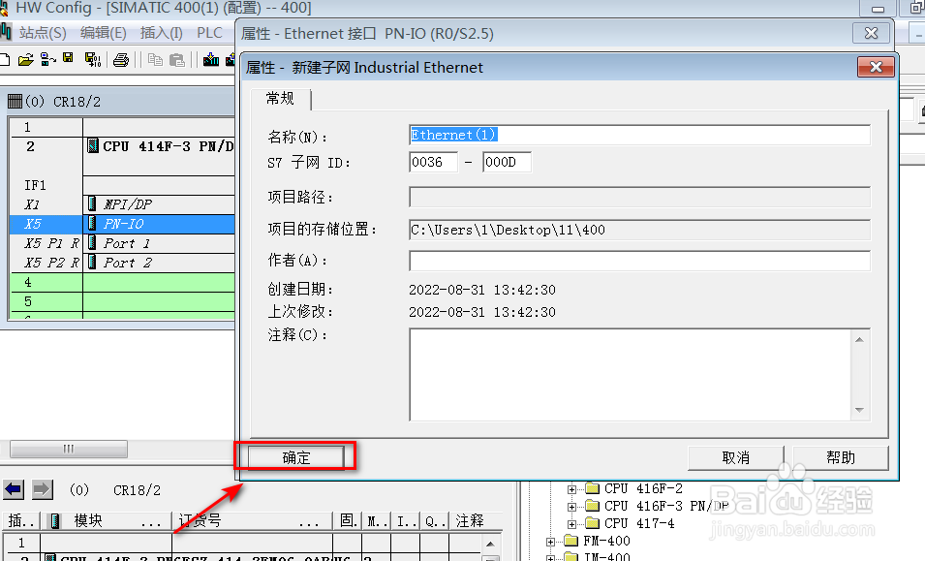Open the 站点(S) menu
This screenshot has width=925, height=561.
click(x=43, y=32)
